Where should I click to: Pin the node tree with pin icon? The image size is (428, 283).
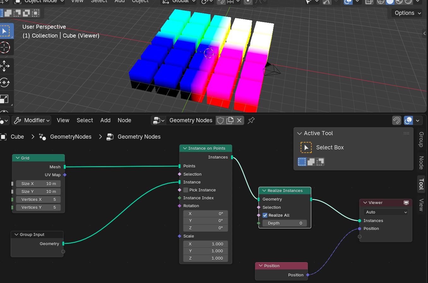251,120
